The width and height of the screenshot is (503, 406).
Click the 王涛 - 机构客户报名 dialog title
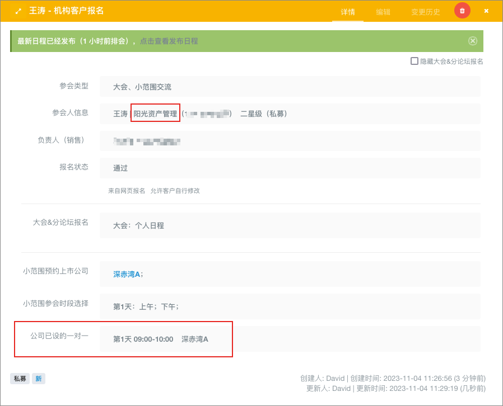[x=66, y=11]
